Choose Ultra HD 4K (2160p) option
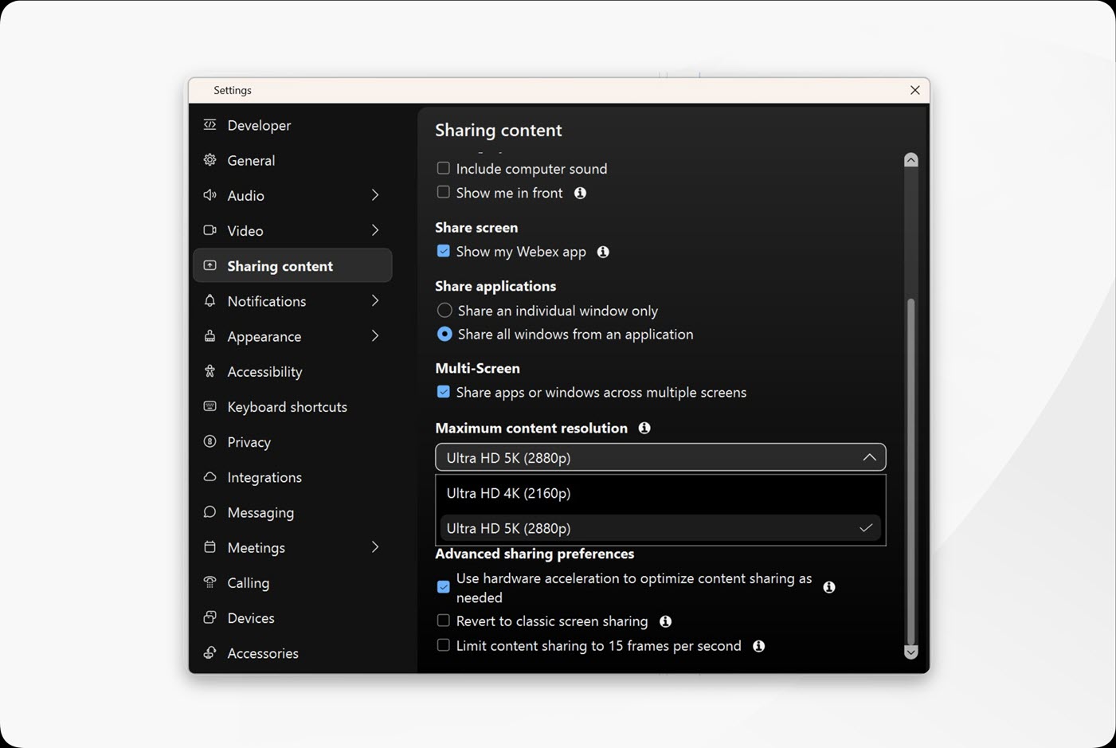 [x=660, y=493]
